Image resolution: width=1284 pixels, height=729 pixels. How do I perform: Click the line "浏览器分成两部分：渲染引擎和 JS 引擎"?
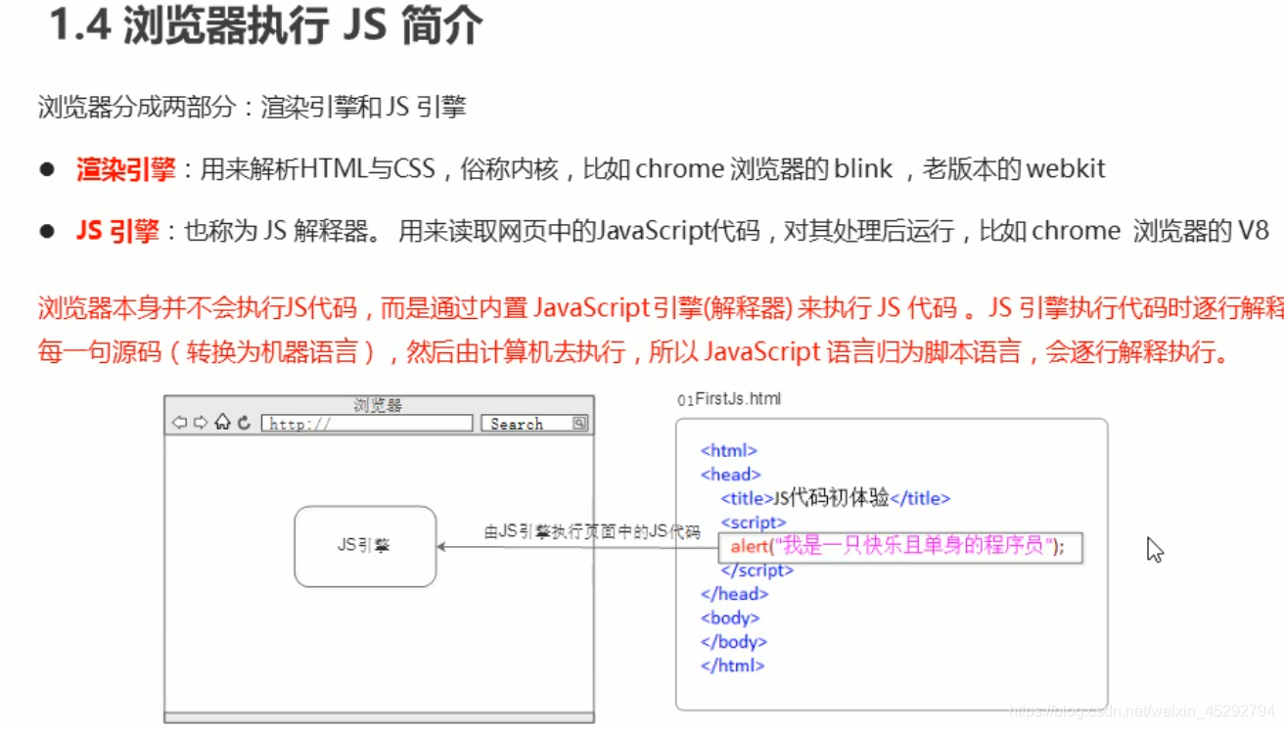coord(252,107)
